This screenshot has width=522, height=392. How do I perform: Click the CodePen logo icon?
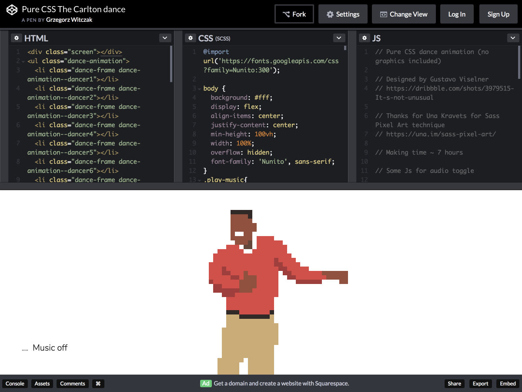(12, 10)
